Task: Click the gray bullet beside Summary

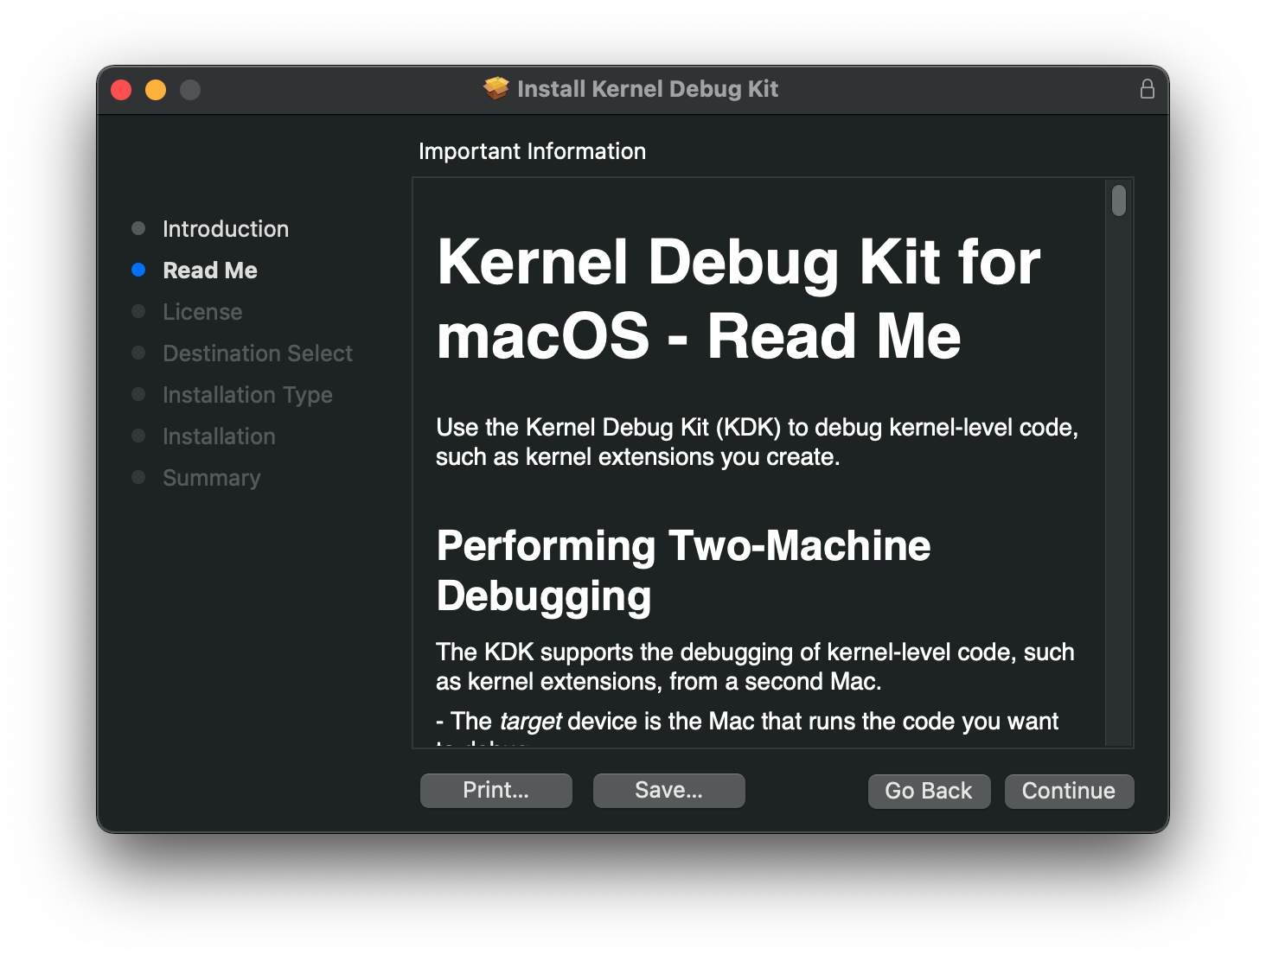Action: point(138,477)
